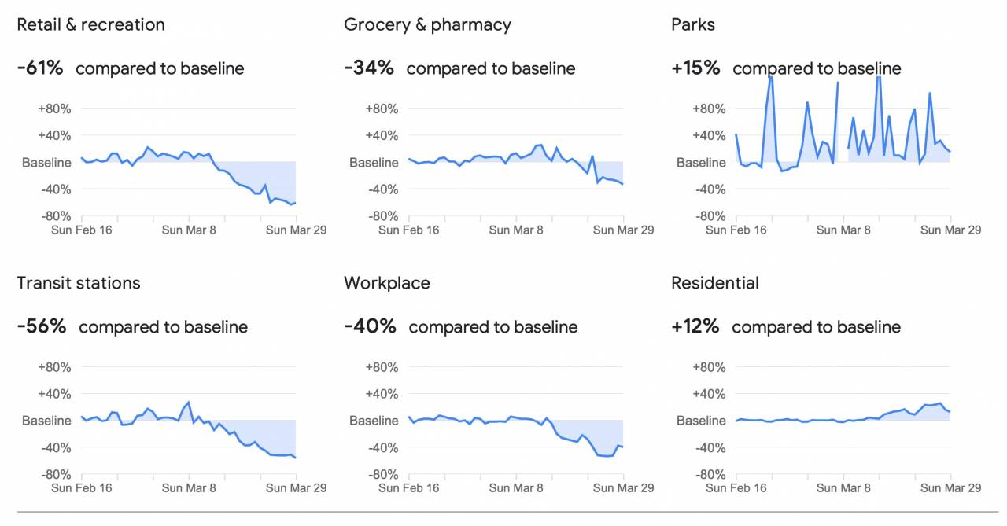Click the -34% grocery change value

[369, 68]
